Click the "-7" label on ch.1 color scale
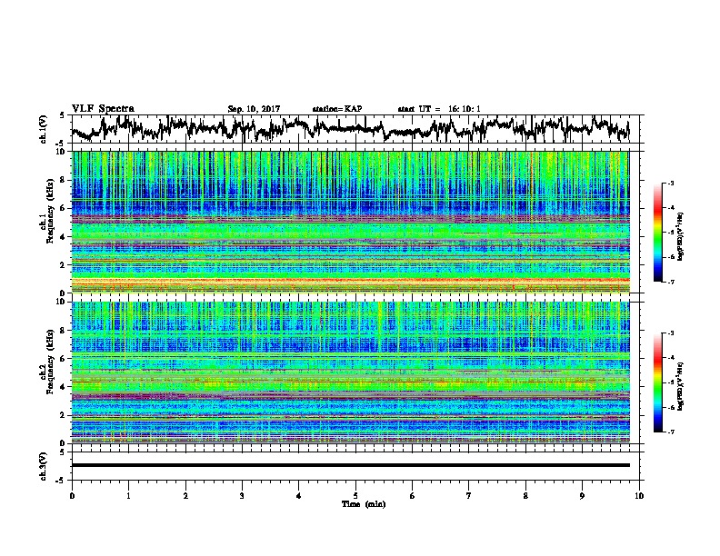Screen dimensions: 720x556 670,282
